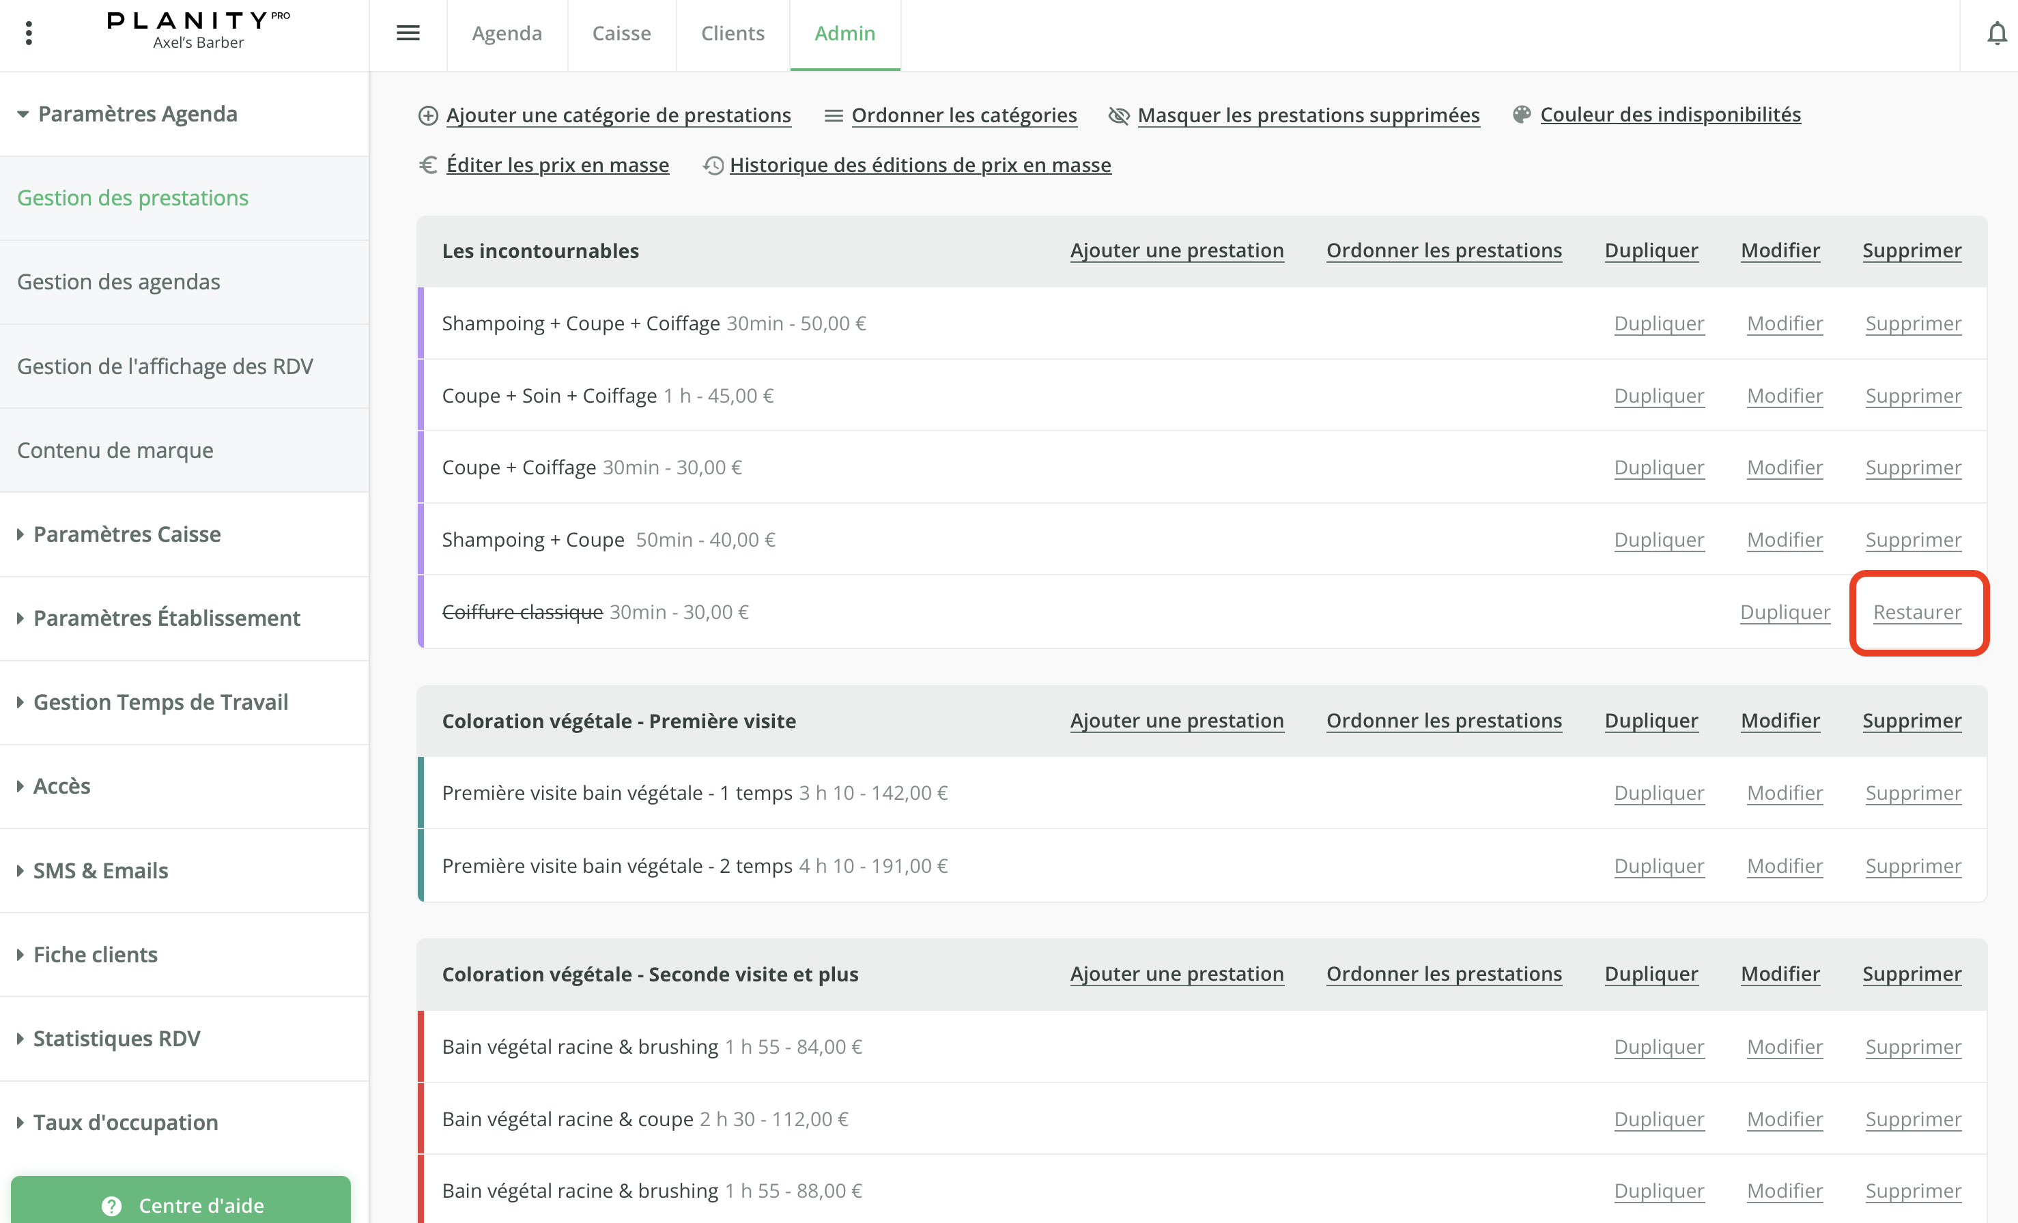Click the hamburger menu icon
Viewport: 2018px width, 1223px height.
click(x=408, y=33)
